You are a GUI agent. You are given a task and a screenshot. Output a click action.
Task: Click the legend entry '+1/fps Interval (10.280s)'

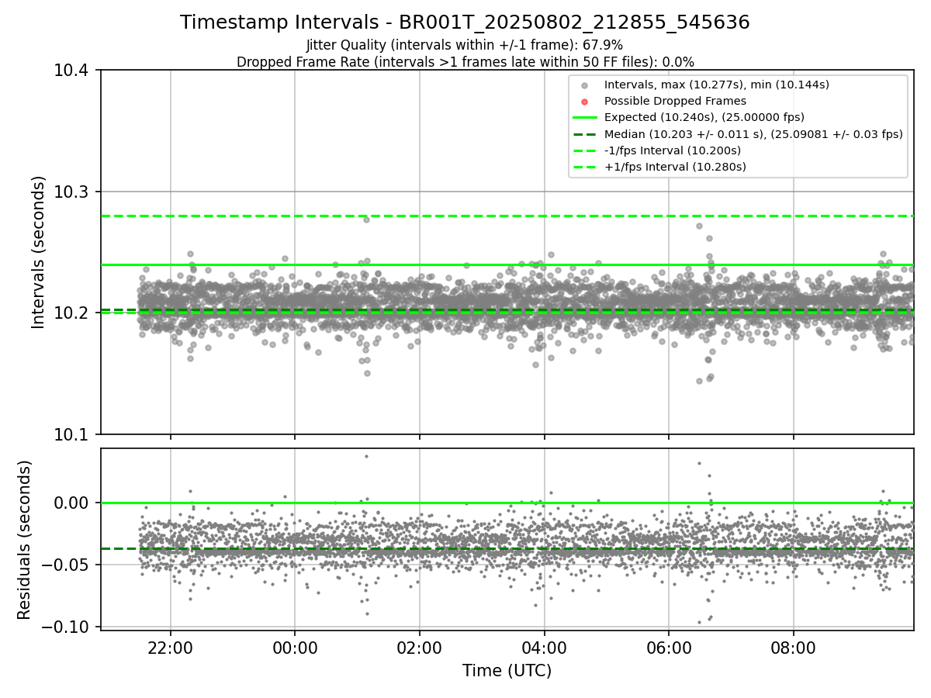point(675,167)
